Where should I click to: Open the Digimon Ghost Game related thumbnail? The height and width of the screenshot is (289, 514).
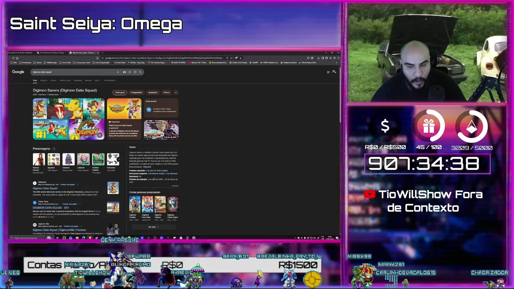tap(173, 204)
